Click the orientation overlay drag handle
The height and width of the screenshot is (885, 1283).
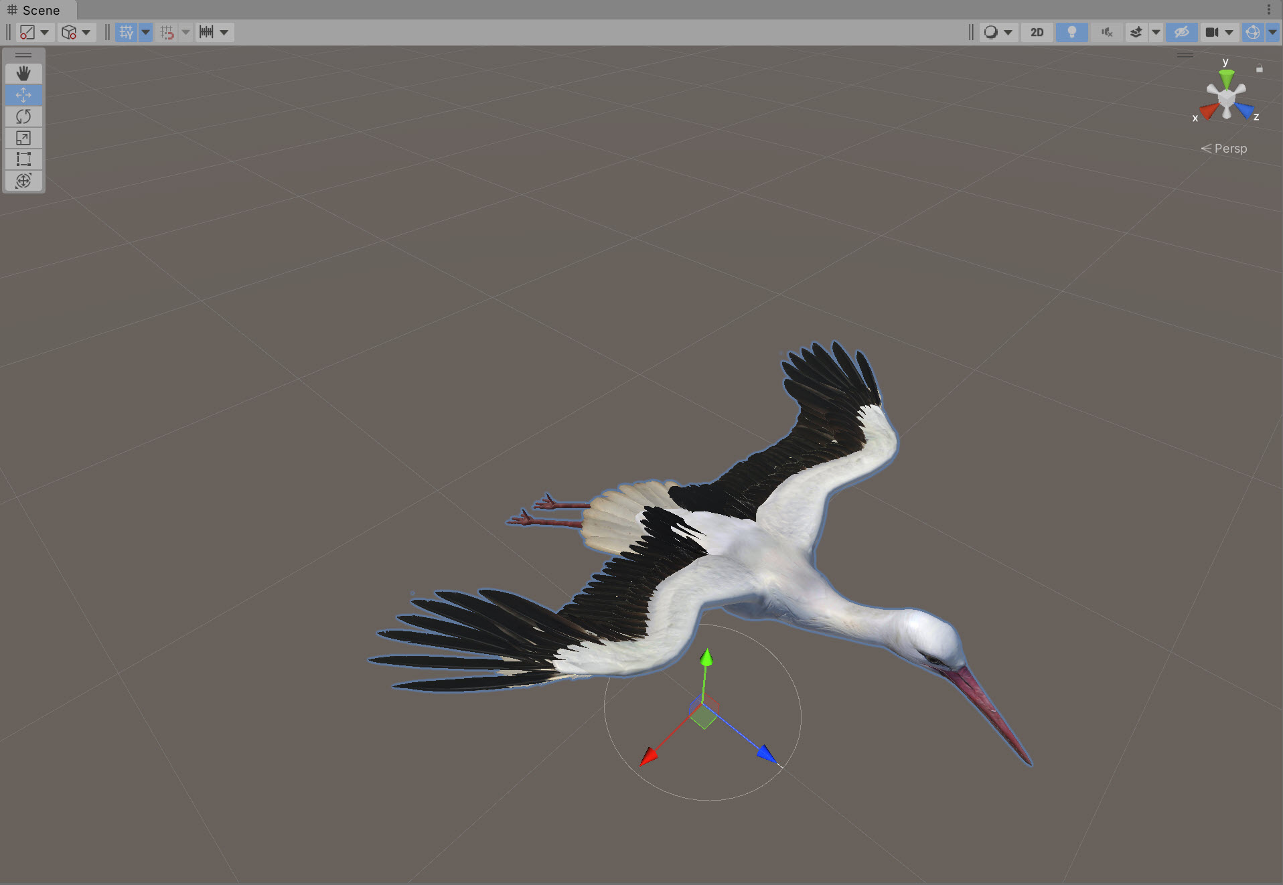pos(1185,55)
